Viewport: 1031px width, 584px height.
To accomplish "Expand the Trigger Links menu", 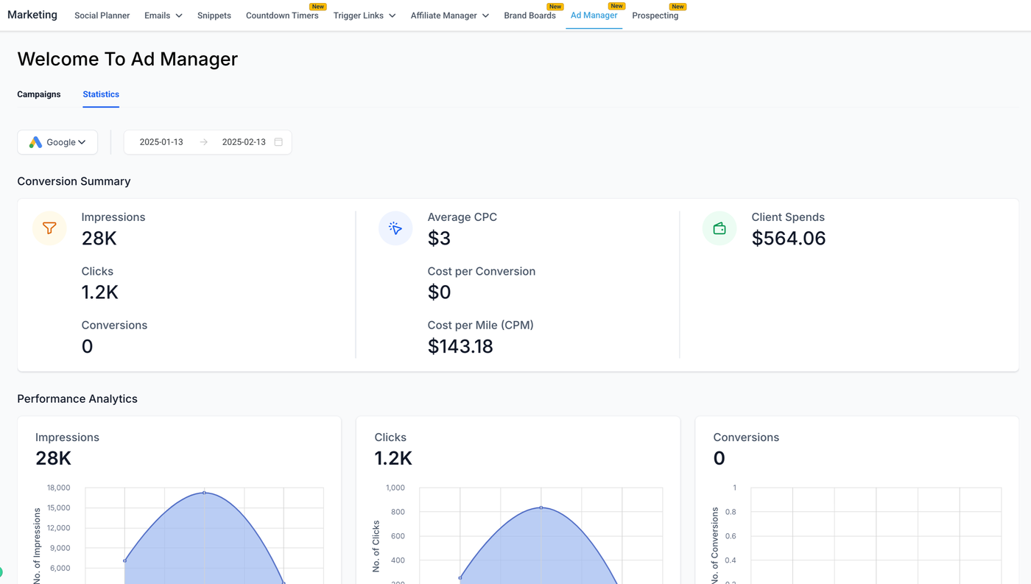I will coord(365,15).
